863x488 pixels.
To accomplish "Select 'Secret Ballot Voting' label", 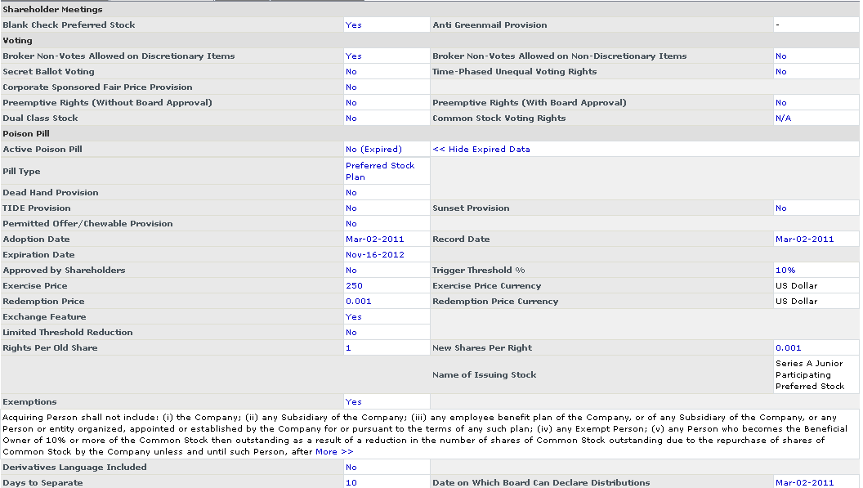I will pos(48,72).
